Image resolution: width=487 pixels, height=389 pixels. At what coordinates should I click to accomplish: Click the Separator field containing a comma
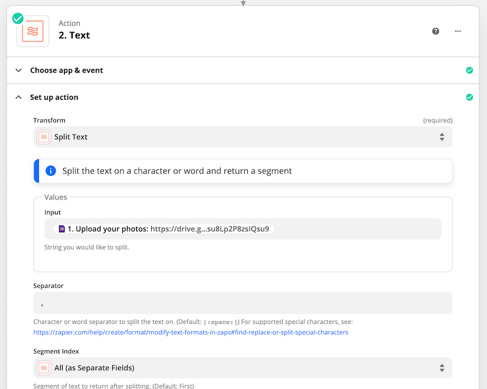pyautogui.click(x=243, y=303)
